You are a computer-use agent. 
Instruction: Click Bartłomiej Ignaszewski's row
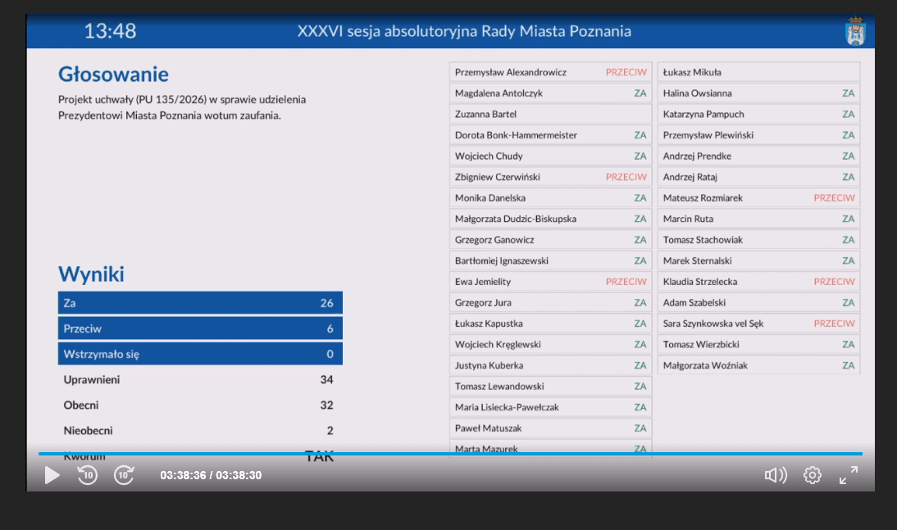pyautogui.click(x=550, y=260)
